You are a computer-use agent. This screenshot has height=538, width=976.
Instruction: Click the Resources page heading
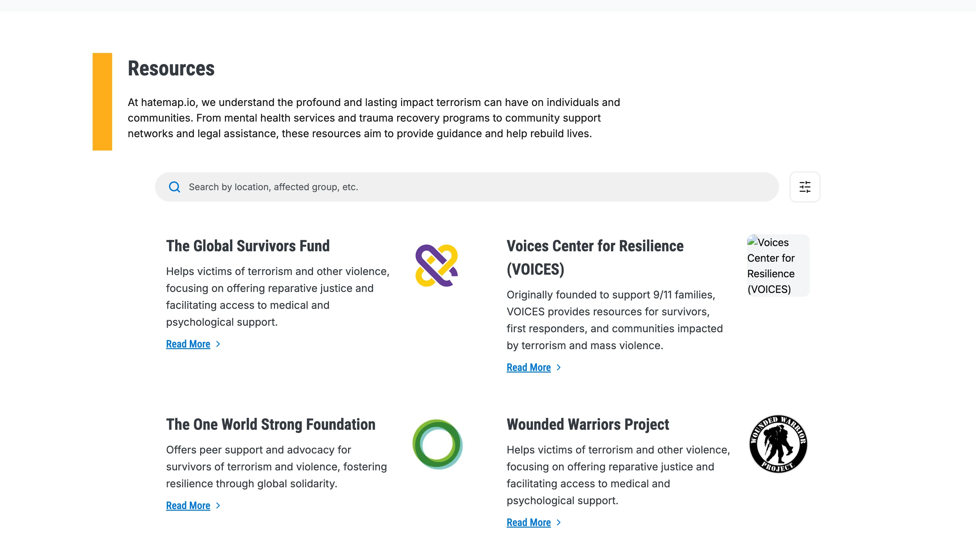(x=171, y=69)
